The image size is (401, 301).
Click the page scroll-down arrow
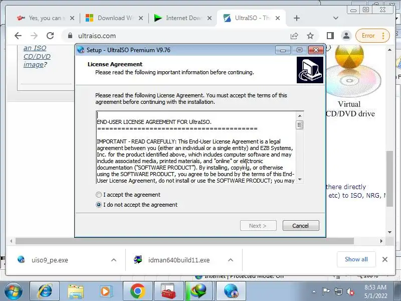pos(390,232)
